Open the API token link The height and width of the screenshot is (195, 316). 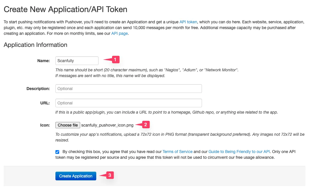(188, 22)
